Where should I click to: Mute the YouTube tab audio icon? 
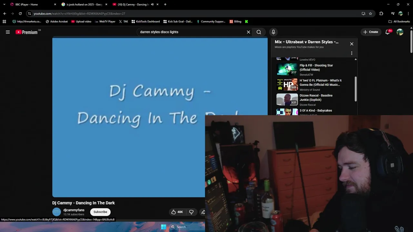(x=152, y=5)
